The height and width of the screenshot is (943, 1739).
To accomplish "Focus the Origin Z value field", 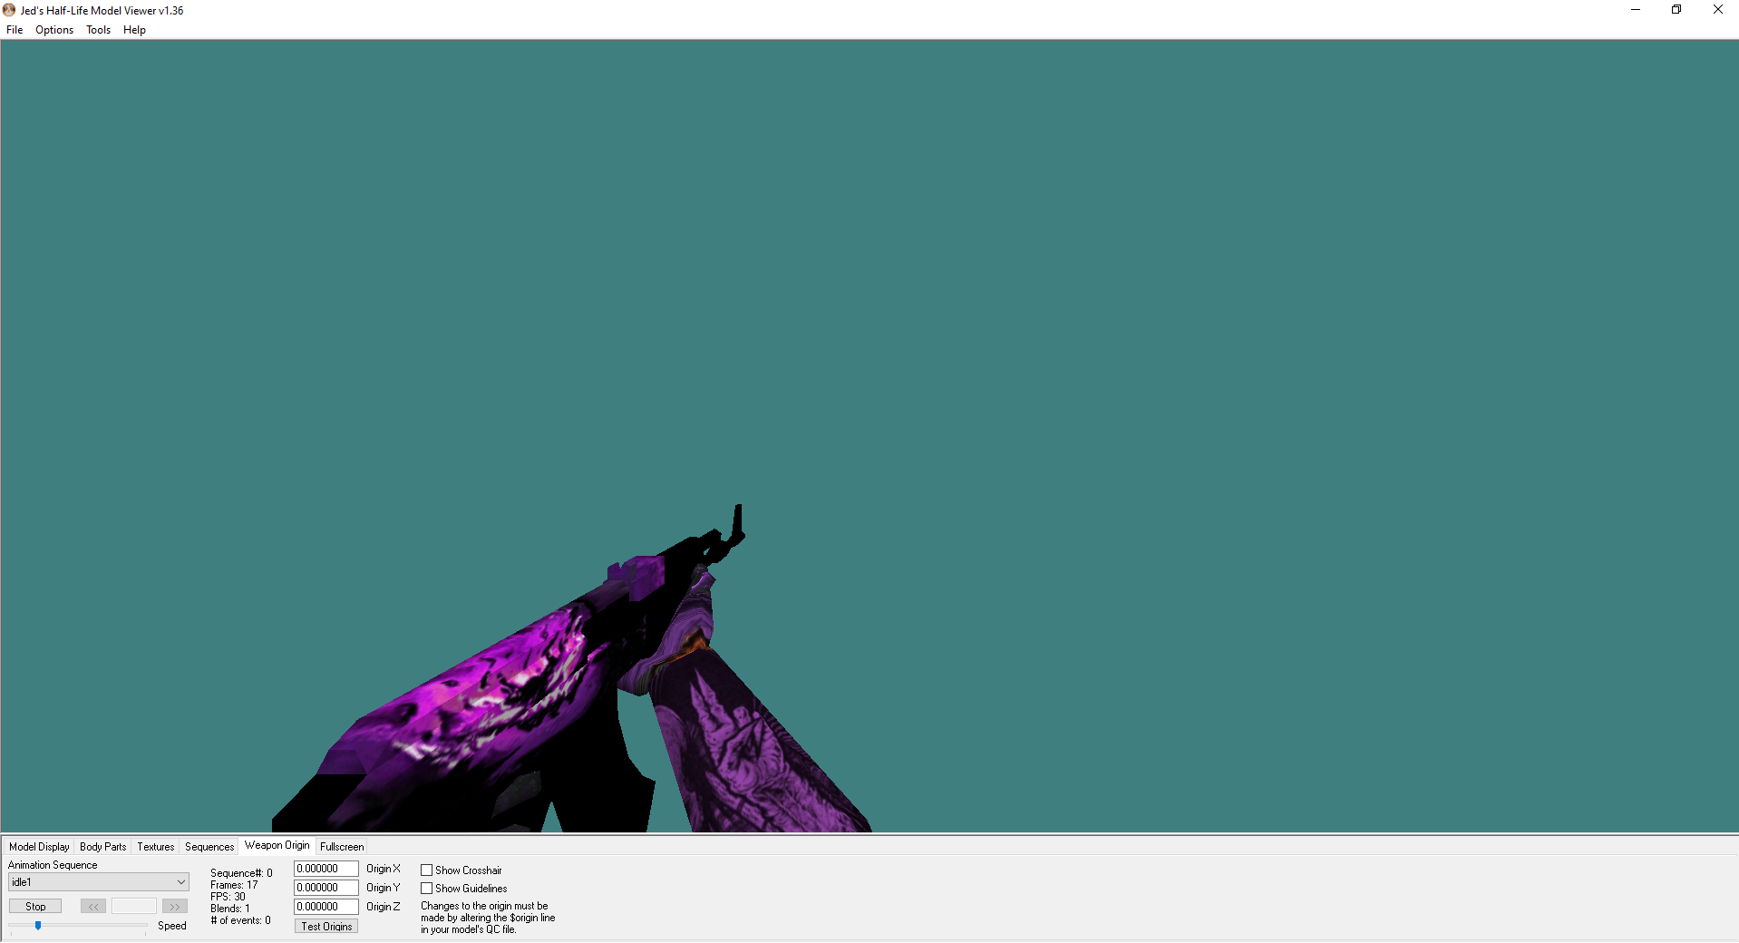I will coord(326,907).
